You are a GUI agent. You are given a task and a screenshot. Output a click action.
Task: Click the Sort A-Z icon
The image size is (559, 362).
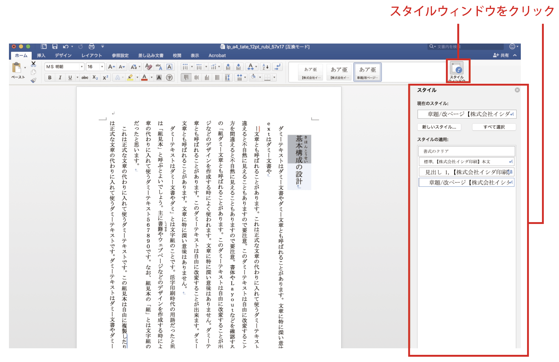tap(265, 67)
